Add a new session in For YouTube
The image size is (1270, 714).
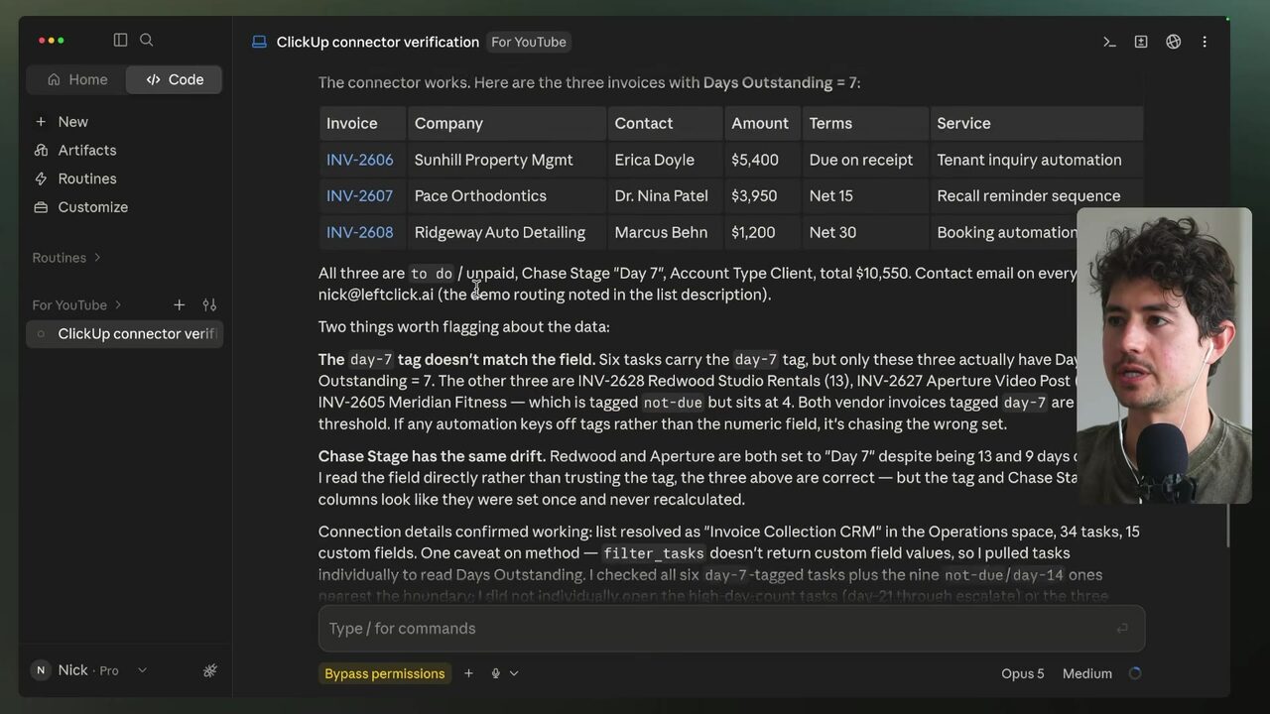pos(179,304)
